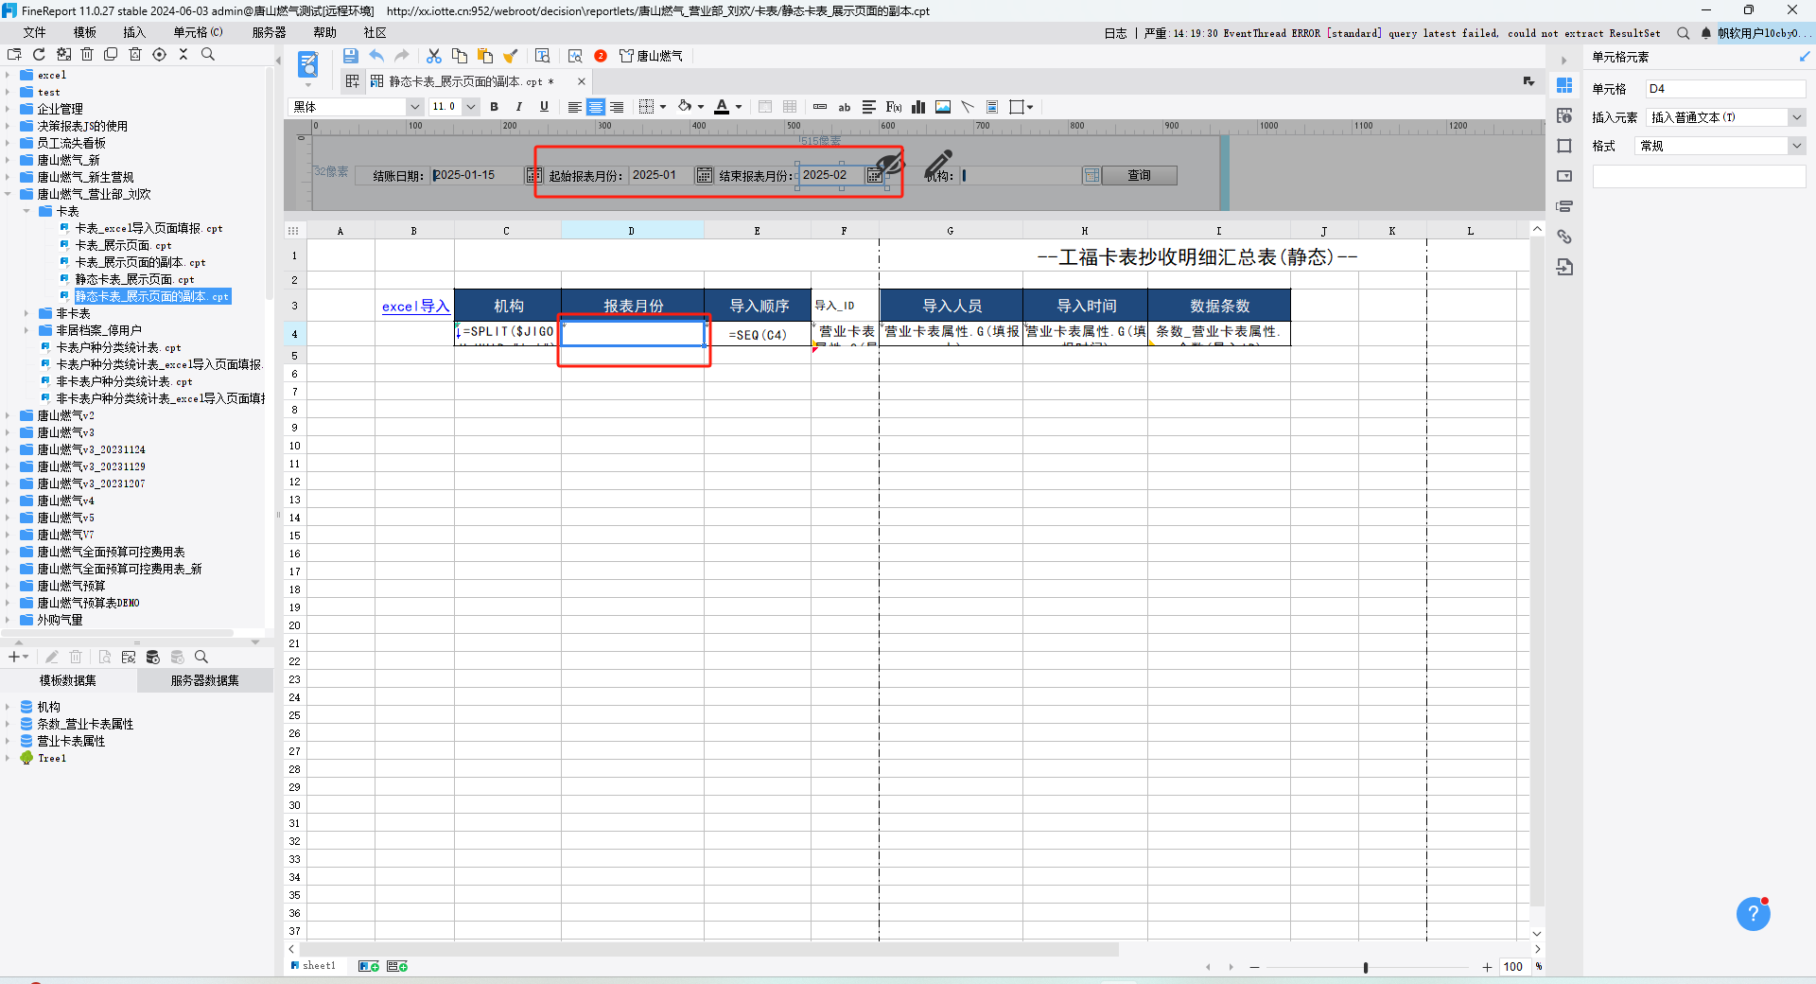This screenshot has width=1816, height=984.
Task: Click the Merge cells icon
Action: click(x=765, y=107)
